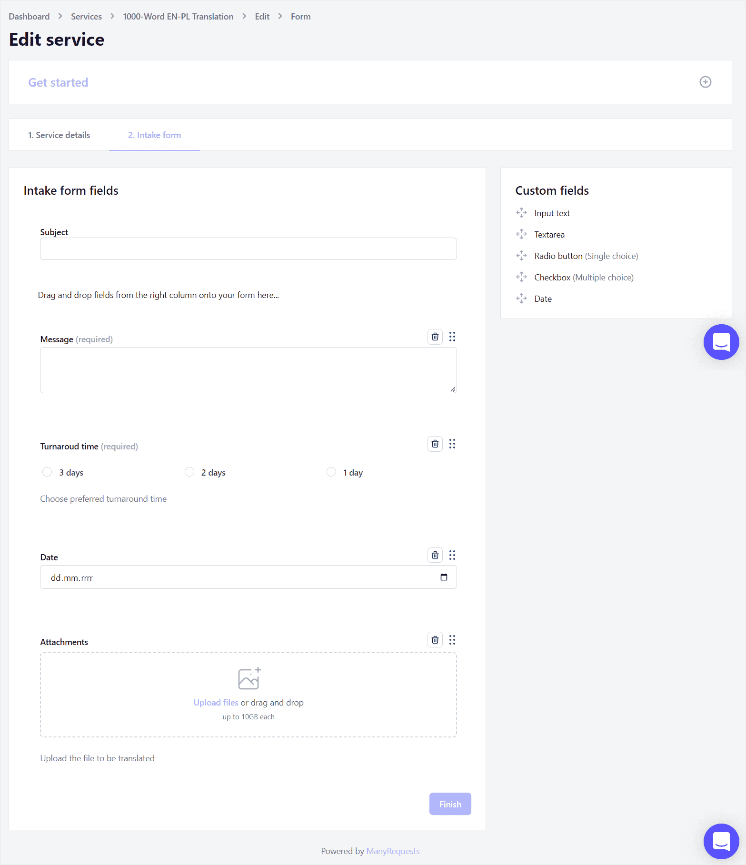Viewport: 746px width, 865px height.
Task: Grab the Attachments field drag handle
Action: point(452,640)
